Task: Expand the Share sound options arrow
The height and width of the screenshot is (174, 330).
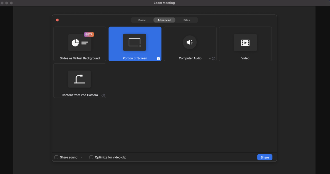Action: point(81,157)
